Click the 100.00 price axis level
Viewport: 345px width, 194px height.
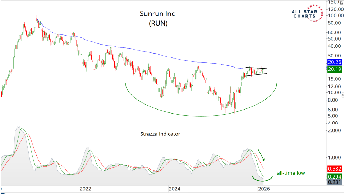tap(336, 15)
